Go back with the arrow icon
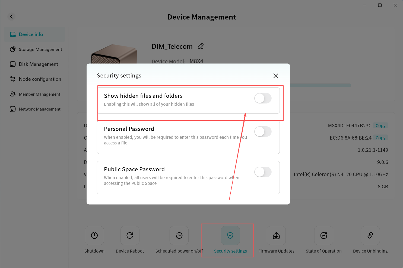This screenshot has width=403, height=268. pyautogui.click(x=11, y=17)
